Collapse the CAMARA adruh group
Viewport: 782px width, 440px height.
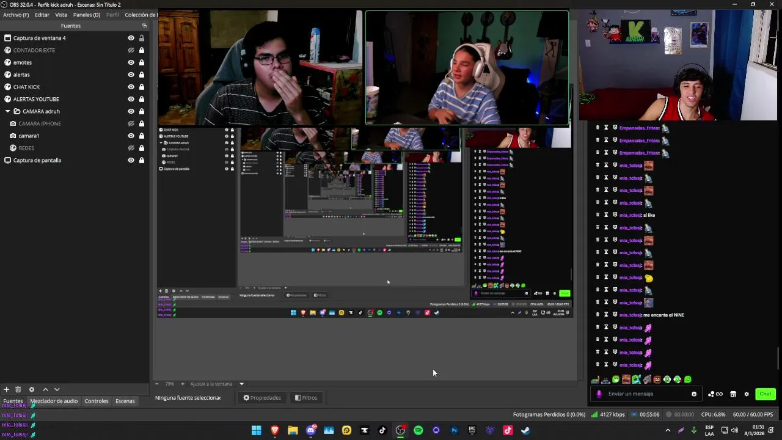click(x=7, y=111)
